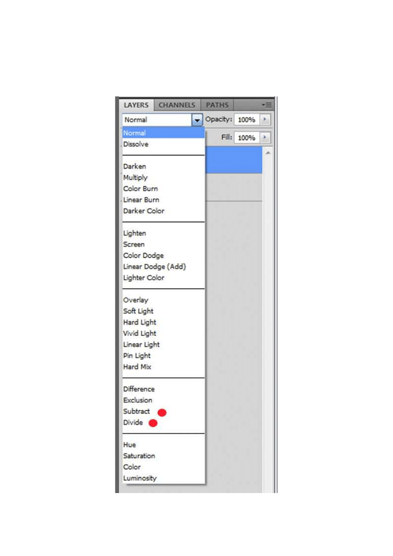Switch to the Paths tab
The height and width of the screenshot is (556, 393).
217,105
